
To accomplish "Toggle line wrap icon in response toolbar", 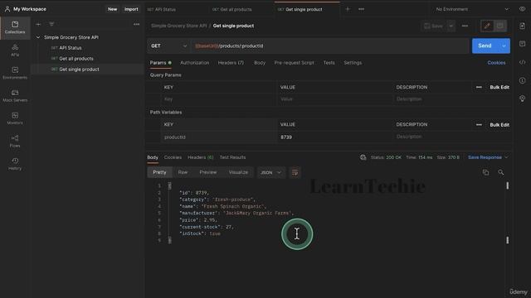I will pyautogui.click(x=295, y=173).
